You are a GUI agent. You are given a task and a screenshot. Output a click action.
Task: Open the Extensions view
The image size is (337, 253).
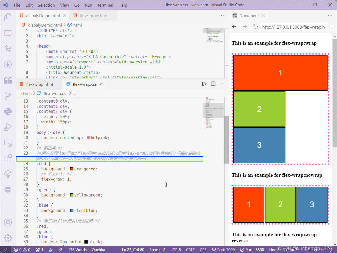[x=8, y=158]
